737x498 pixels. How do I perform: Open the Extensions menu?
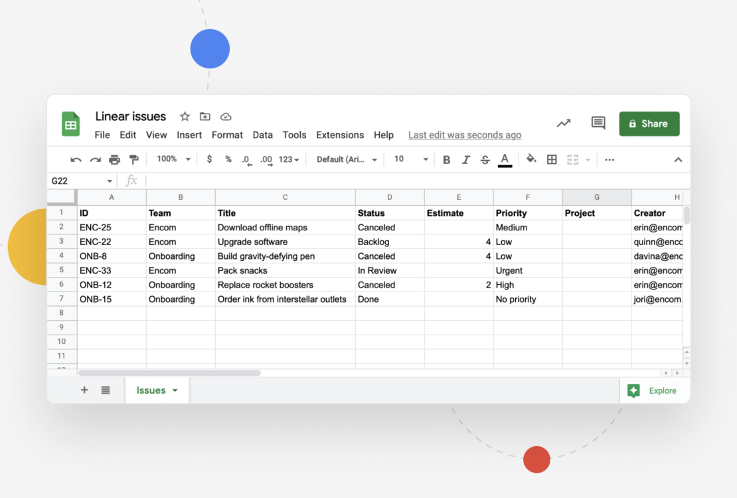(x=340, y=135)
